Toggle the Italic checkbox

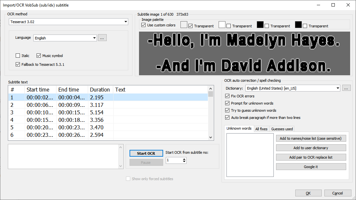click(x=18, y=55)
